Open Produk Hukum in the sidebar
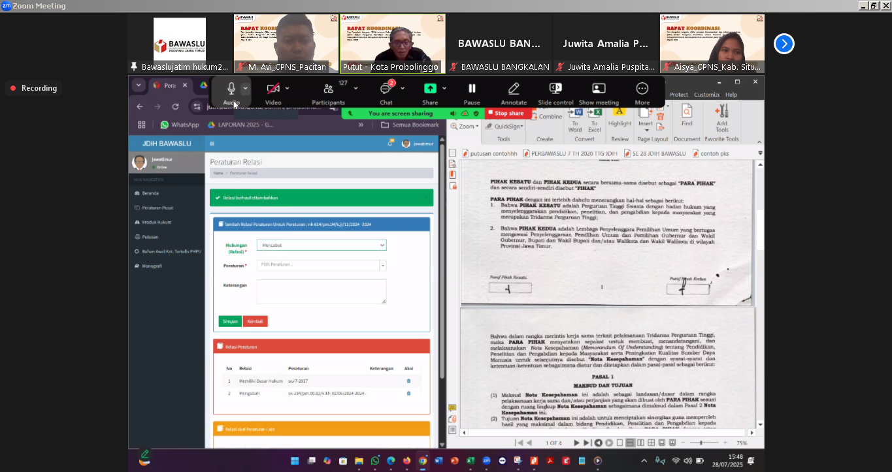892x472 pixels. coord(157,222)
